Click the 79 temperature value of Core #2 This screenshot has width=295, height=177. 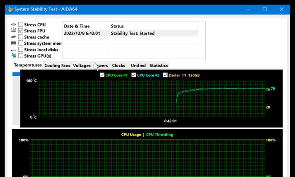tap(273, 88)
